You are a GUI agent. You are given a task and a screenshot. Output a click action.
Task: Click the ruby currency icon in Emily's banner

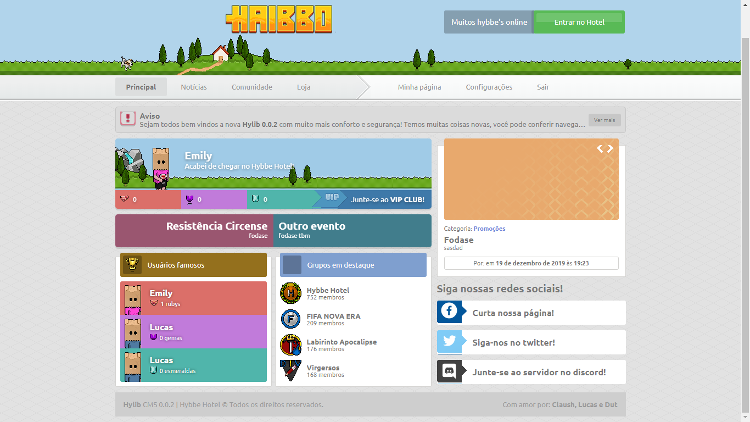(124, 199)
